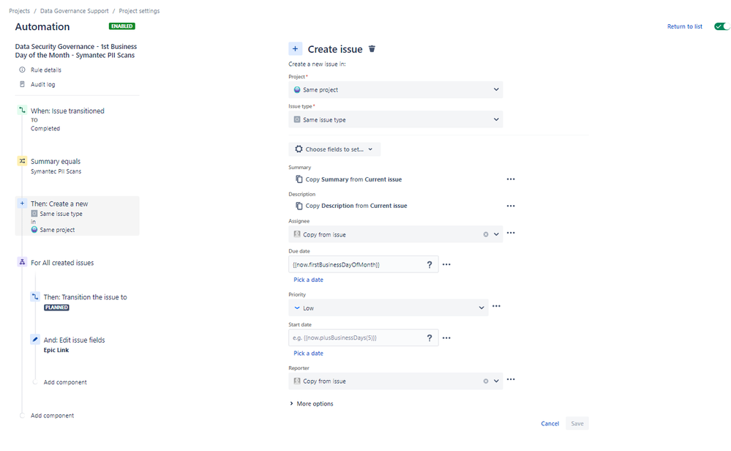Click the Save button
The image size is (731, 451).
(577, 423)
